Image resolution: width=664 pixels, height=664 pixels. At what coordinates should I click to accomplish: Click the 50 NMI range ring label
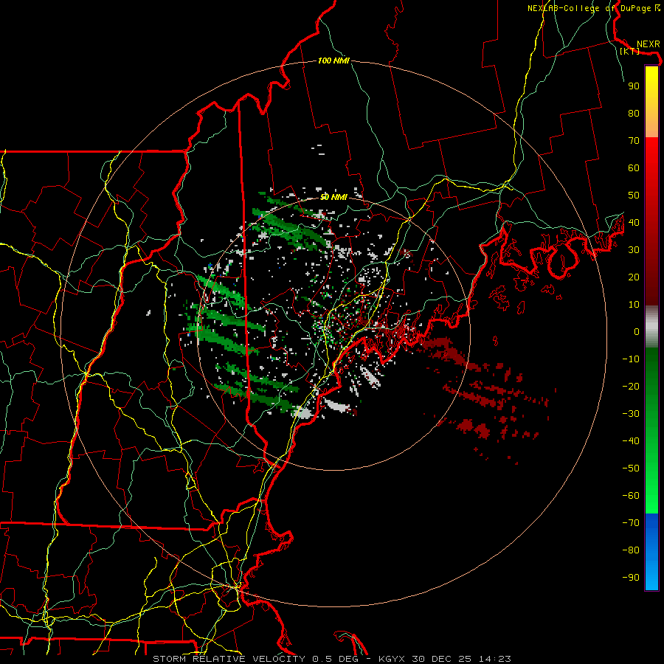[x=333, y=197]
